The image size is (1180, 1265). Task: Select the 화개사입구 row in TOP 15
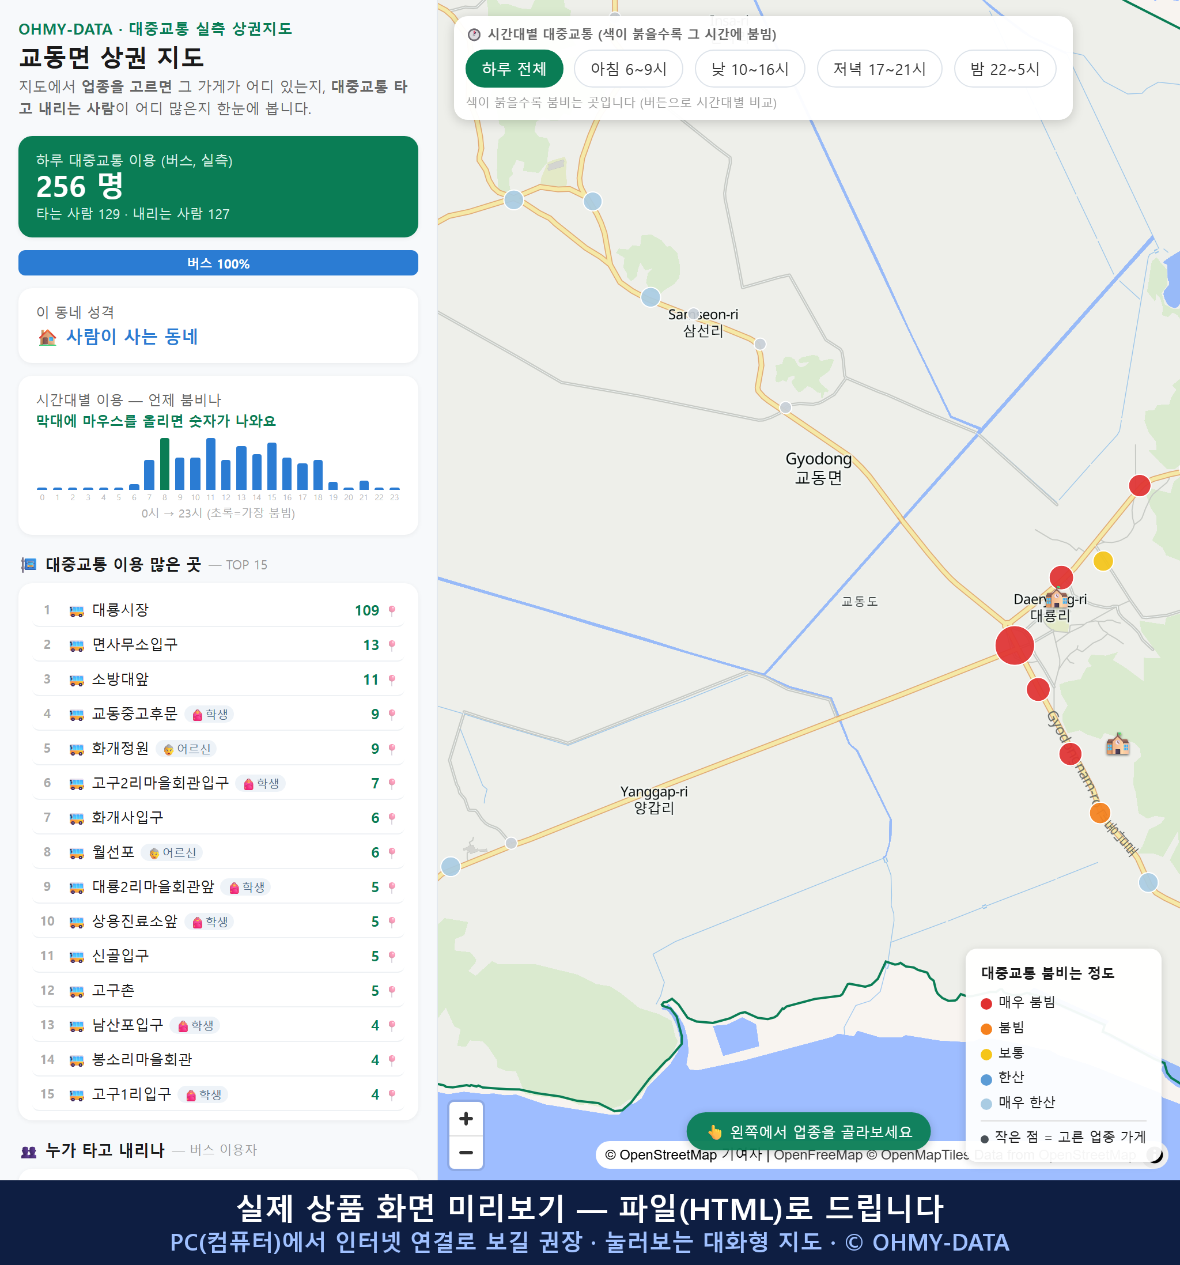click(x=218, y=818)
